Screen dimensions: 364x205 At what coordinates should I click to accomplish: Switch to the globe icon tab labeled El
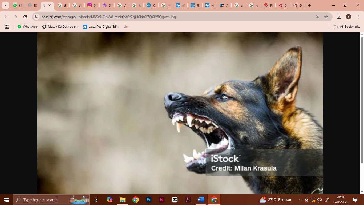click(32, 5)
